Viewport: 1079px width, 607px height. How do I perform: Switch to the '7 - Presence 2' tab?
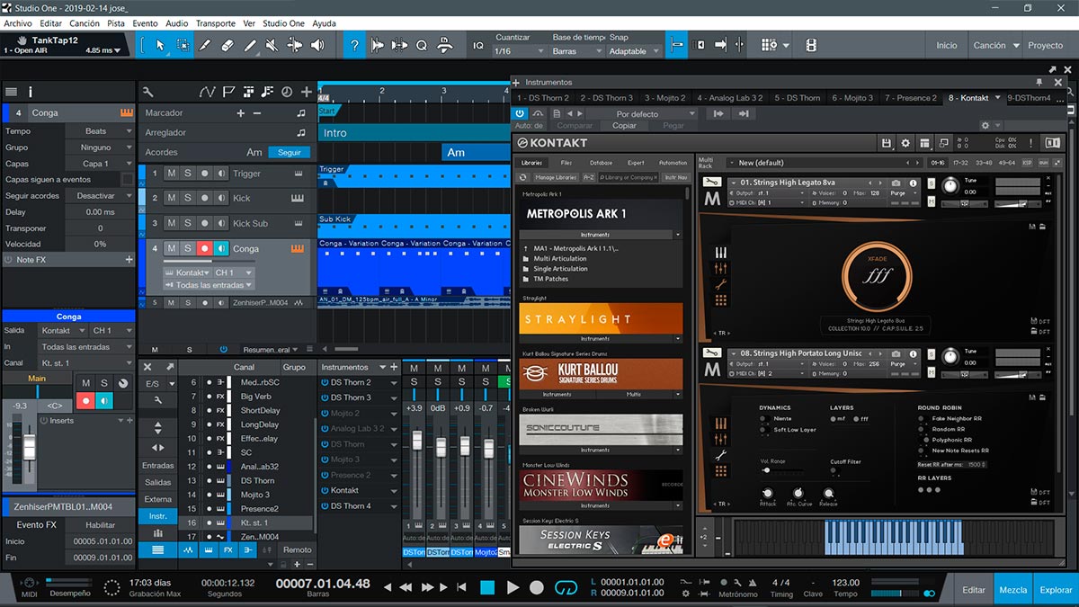click(x=910, y=98)
